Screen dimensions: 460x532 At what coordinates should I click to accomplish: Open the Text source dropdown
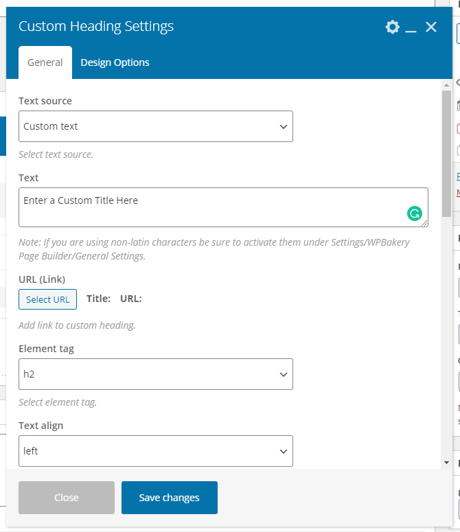(x=156, y=126)
